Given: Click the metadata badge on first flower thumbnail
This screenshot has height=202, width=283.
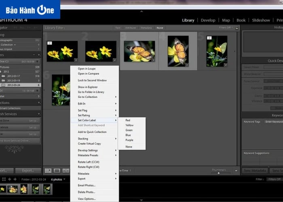Looking at the screenshot, I should [x=76, y=60].
